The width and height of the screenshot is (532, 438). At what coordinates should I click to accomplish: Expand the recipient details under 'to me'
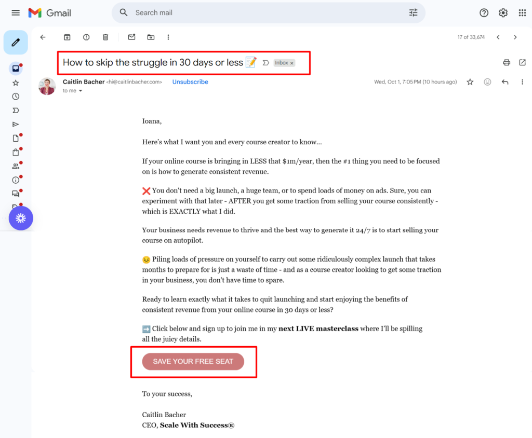[x=81, y=90]
